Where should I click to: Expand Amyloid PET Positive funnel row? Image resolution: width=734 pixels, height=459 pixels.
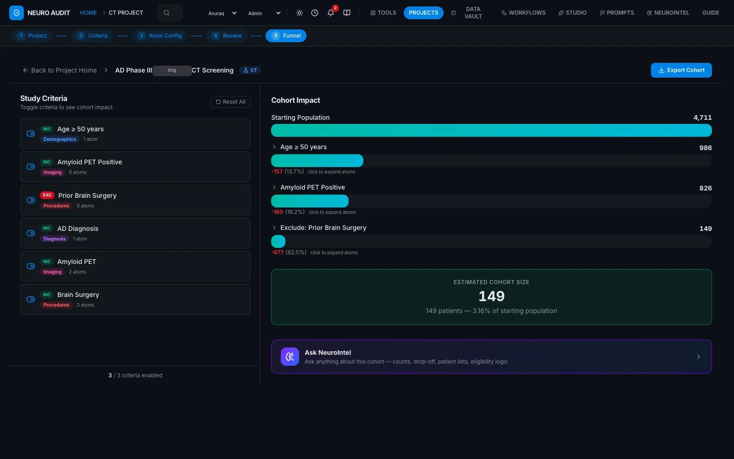coord(274,187)
